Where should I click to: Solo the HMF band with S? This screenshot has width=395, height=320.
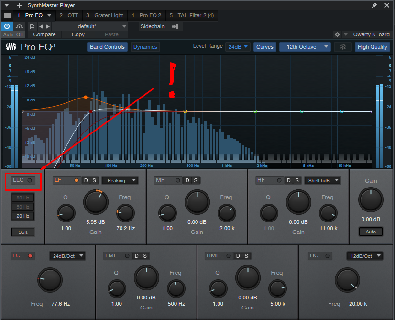pyautogui.click(x=246, y=256)
